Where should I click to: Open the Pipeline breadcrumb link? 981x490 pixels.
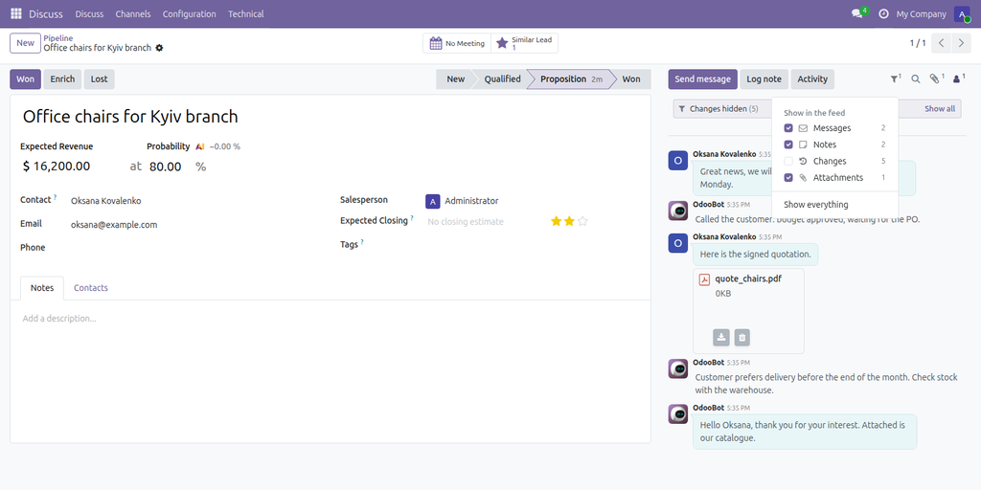coord(58,38)
